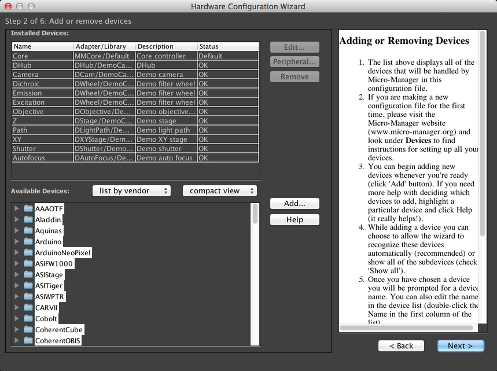
Task: Click the Remove button
Action: (x=294, y=77)
